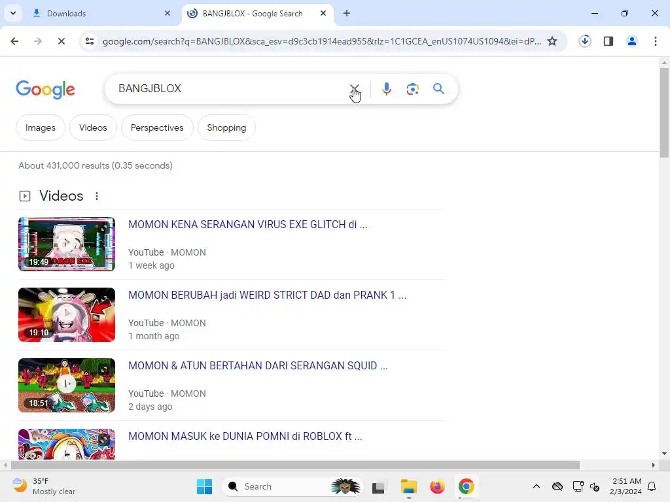Close the BANGJBLOX Google Search tab
Image resolution: width=670 pixels, height=502 pixels.
[323, 13]
